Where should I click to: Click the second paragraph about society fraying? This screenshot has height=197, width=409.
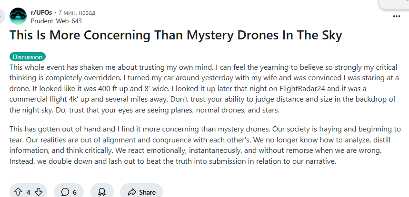click(205, 145)
